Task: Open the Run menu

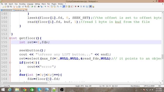Action: tap(49, 4)
